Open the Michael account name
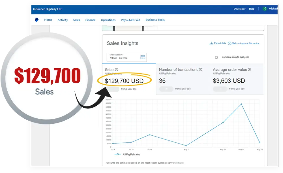The image size is (283, 173). pyautogui.click(x=273, y=8)
